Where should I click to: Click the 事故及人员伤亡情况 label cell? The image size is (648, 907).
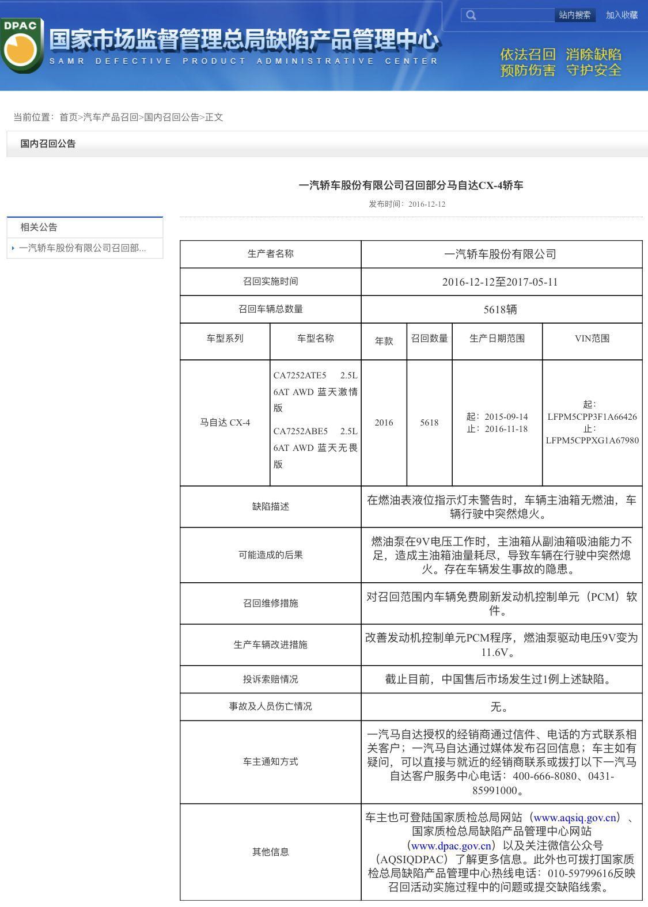pyautogui.click(x=271, y=707)
